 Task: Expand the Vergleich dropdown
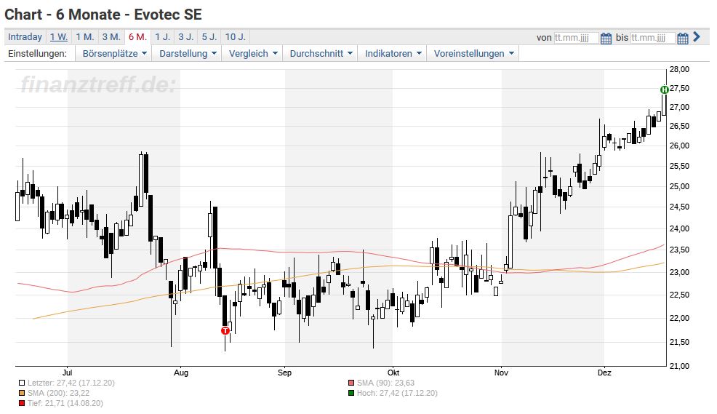coord(252,54)
